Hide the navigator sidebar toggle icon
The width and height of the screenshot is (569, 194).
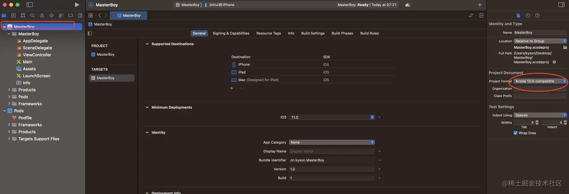point(30,5)
